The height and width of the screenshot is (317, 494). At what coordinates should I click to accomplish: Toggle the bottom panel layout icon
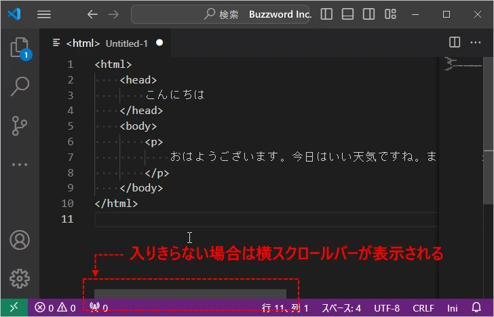tap(347, 14)
